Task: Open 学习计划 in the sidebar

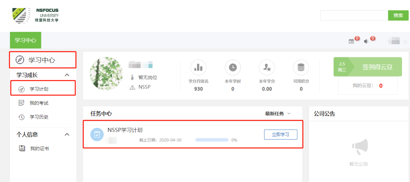Action: pos(39,89)
